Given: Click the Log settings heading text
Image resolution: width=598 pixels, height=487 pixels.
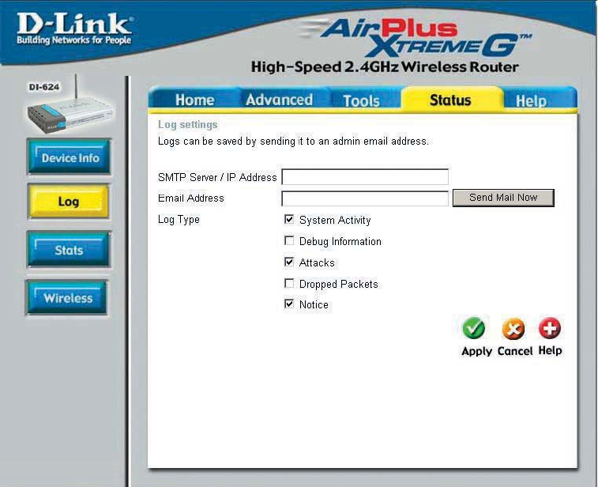Looking at the screenshot, I should click(x=188, y=125).
